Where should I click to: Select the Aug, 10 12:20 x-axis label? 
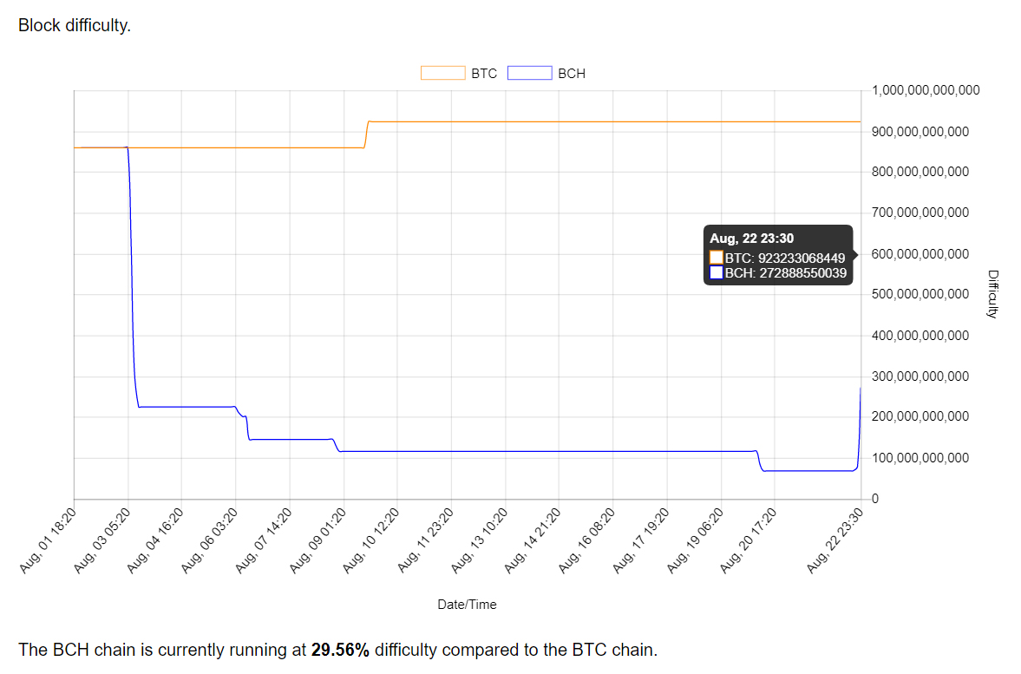[372, 540]
